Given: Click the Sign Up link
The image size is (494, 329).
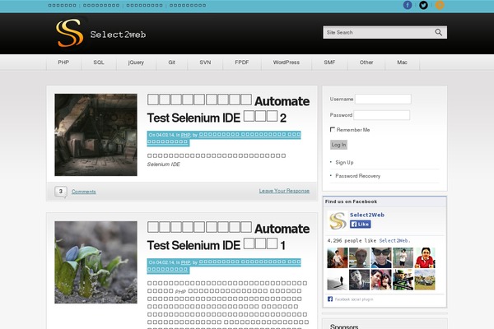Looking at the screenshot, I should tap(344, 163).
